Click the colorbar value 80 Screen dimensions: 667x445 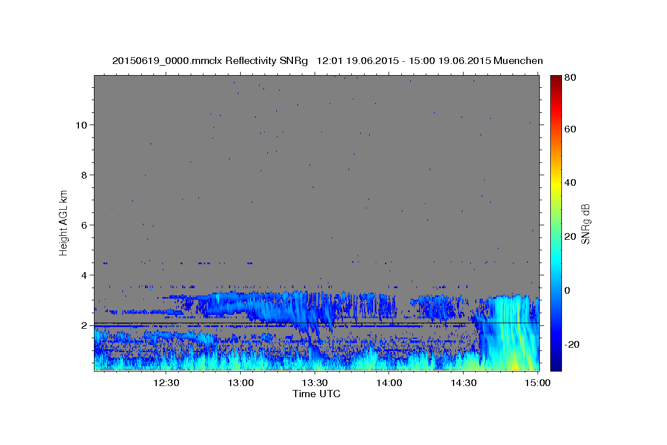571,78
